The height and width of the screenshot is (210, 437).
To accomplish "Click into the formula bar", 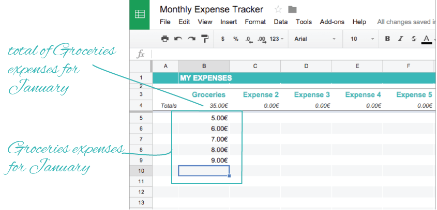I will coord(293,54).
